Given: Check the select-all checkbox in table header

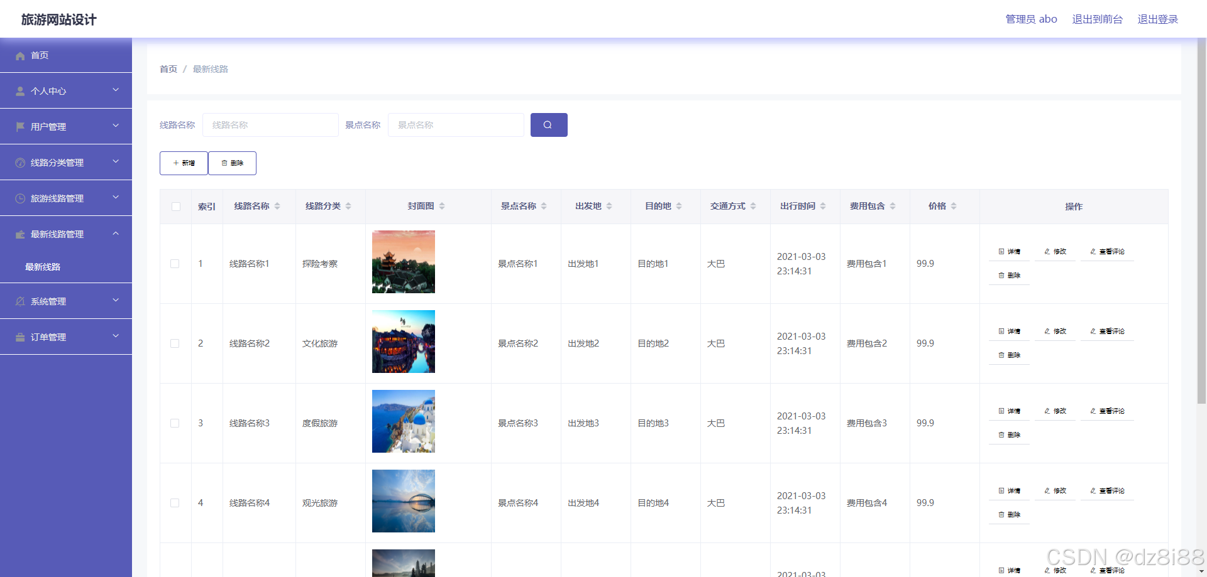Looking at the screenshot, I should 175,206.
